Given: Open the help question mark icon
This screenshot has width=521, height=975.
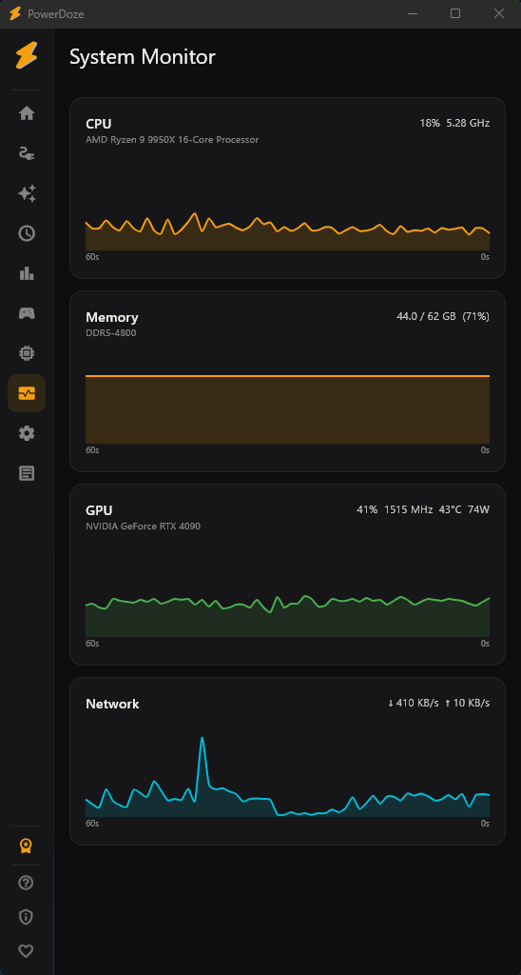Looking at the screenshot, I should [26, 883].
